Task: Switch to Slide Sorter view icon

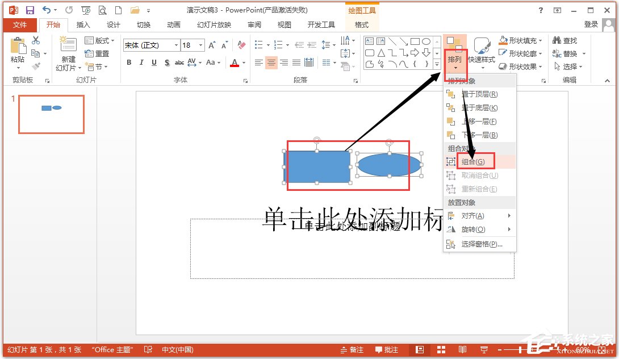Action: [x=441, y=349]
